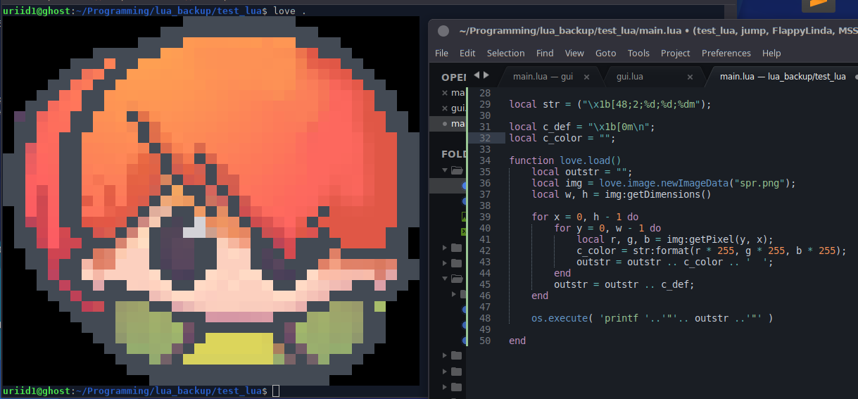Click the Sublime Text window title text

click(657, 31)
